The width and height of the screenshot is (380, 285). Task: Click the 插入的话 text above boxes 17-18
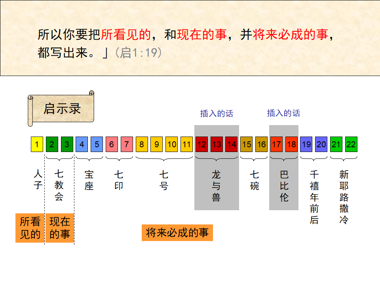(283, 114)
